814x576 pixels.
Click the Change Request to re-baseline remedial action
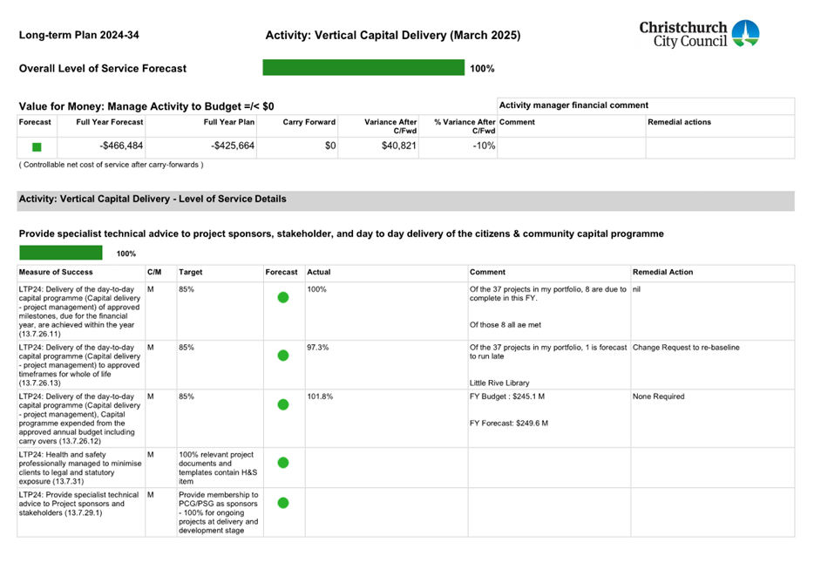click(x=686, y=348)
